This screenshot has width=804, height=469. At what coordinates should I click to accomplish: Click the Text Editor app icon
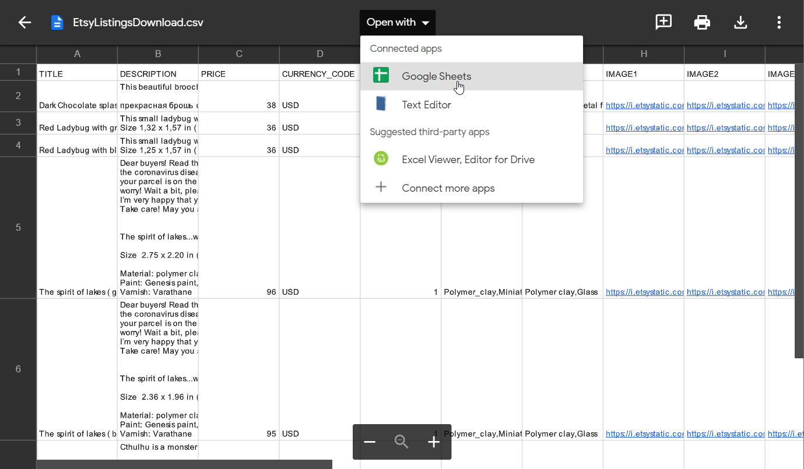[x=381, y=104]
